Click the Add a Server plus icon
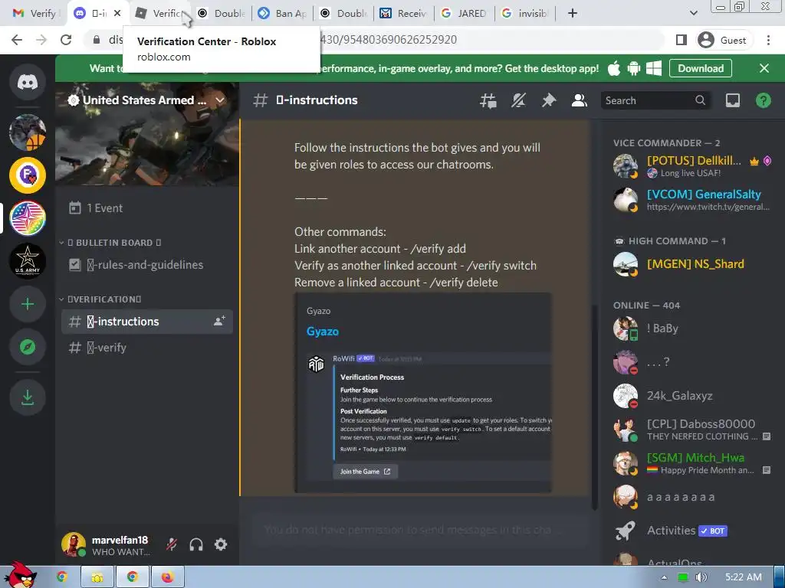 28,304
